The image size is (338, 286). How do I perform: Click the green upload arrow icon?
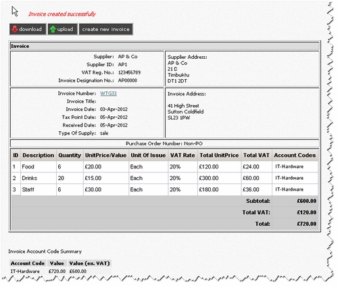53,29
